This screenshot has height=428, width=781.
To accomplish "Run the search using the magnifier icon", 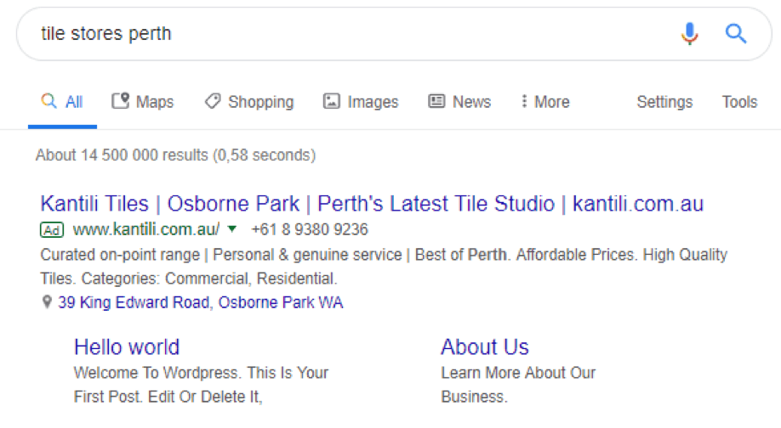I will click(x=736, y=34).
